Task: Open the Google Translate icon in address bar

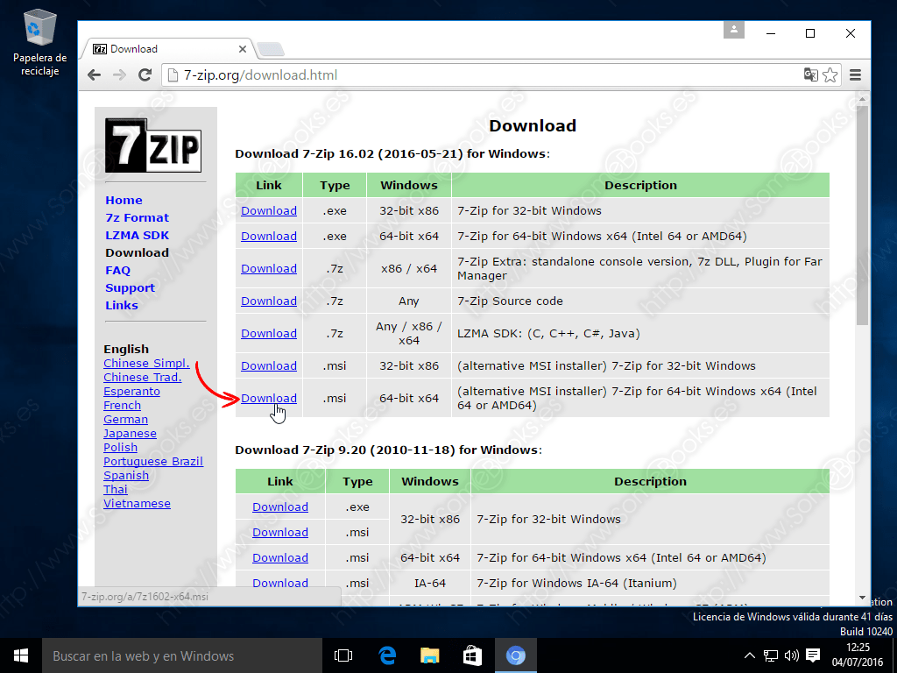Action: click(809, 75)
